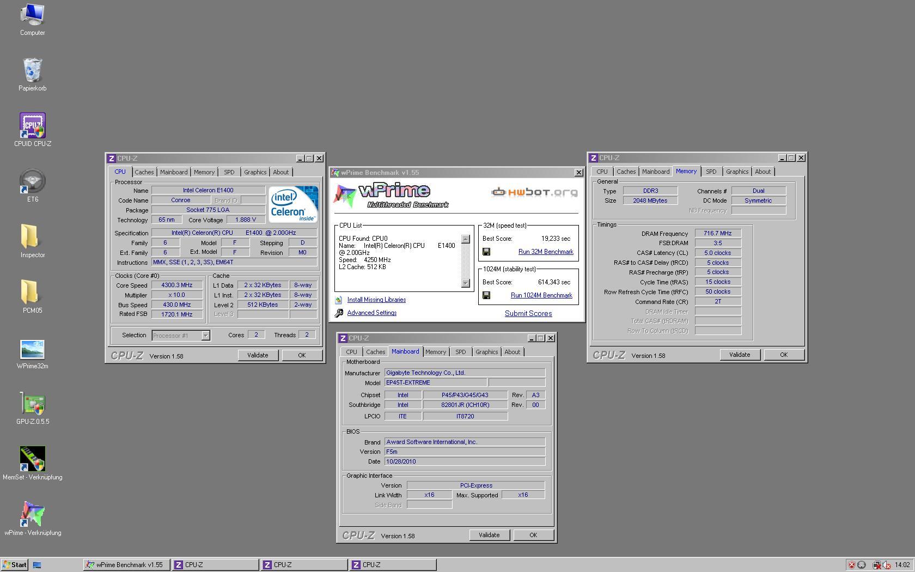This screenshot has height=572, width=915.
Task: Launch the wPrime - Verknüpfung shortcut
Action: 32,519
